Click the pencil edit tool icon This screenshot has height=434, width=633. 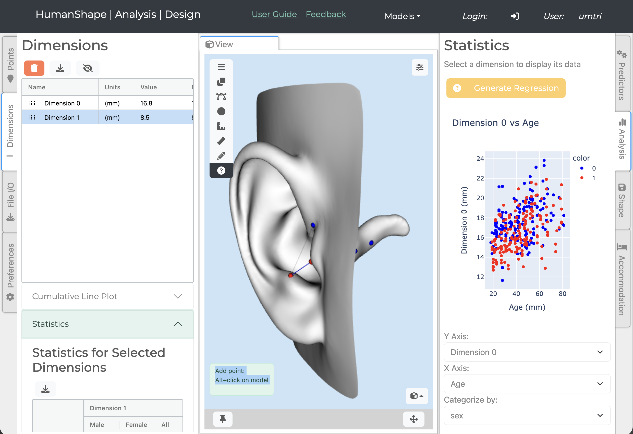tap(221, 156)
